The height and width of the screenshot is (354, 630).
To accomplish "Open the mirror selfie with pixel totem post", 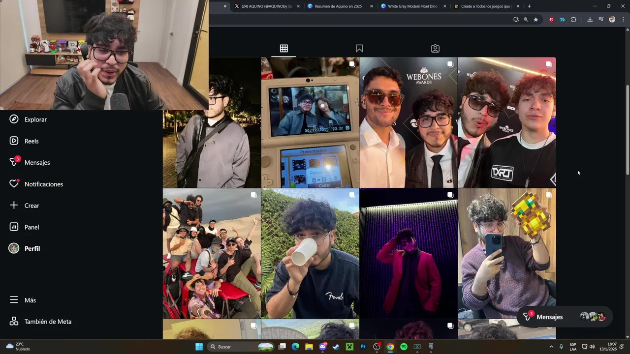I will point(507,254).
